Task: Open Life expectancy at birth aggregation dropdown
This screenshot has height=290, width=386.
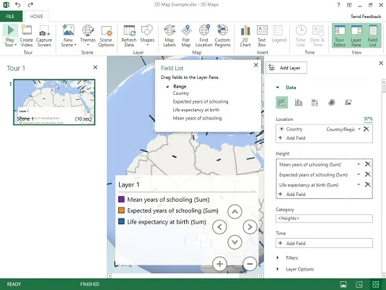Action: pyautogui.click(x=359, y=184)
